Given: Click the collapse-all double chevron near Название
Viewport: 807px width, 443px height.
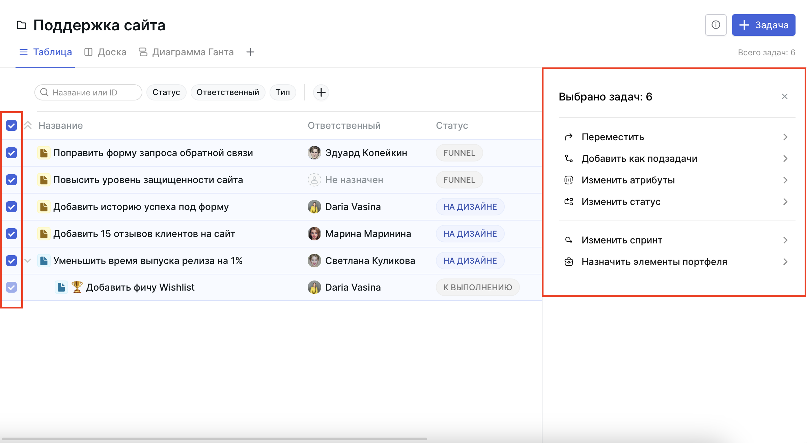Looking at the screenshot, I should [28, 125].
